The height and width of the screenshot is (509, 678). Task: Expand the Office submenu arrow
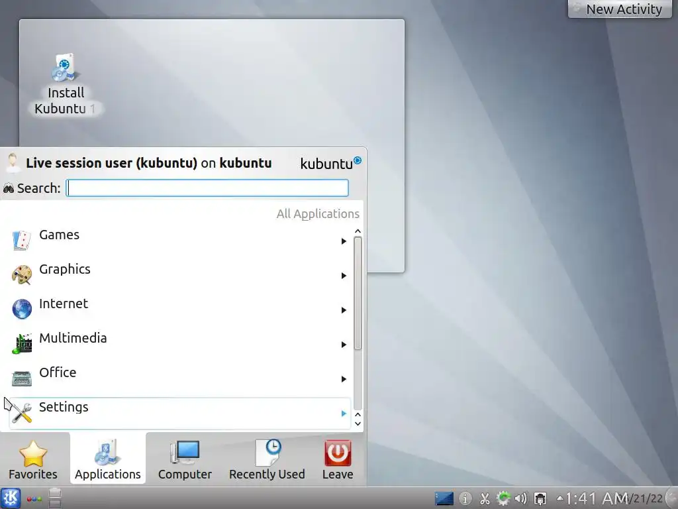point(344,379)
